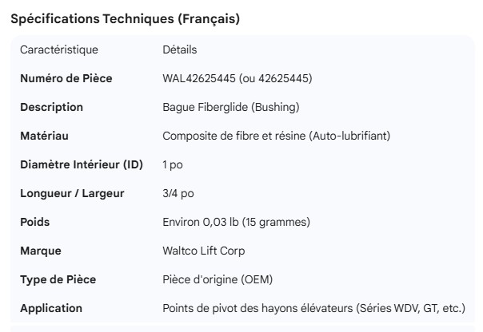Select the "Numéro de Pièce" row label
This screenshot has width=483, height=332.
pyautogui.click(x=66, y=78)
